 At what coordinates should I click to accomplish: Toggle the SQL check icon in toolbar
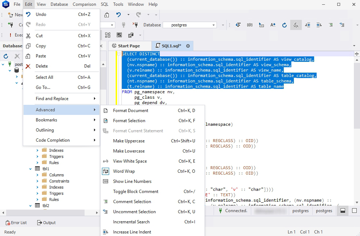point(296,25)
